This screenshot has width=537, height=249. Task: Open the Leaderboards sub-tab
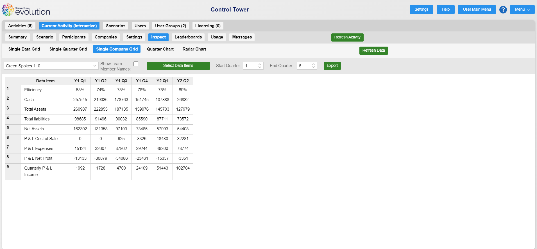coord(188,37)
